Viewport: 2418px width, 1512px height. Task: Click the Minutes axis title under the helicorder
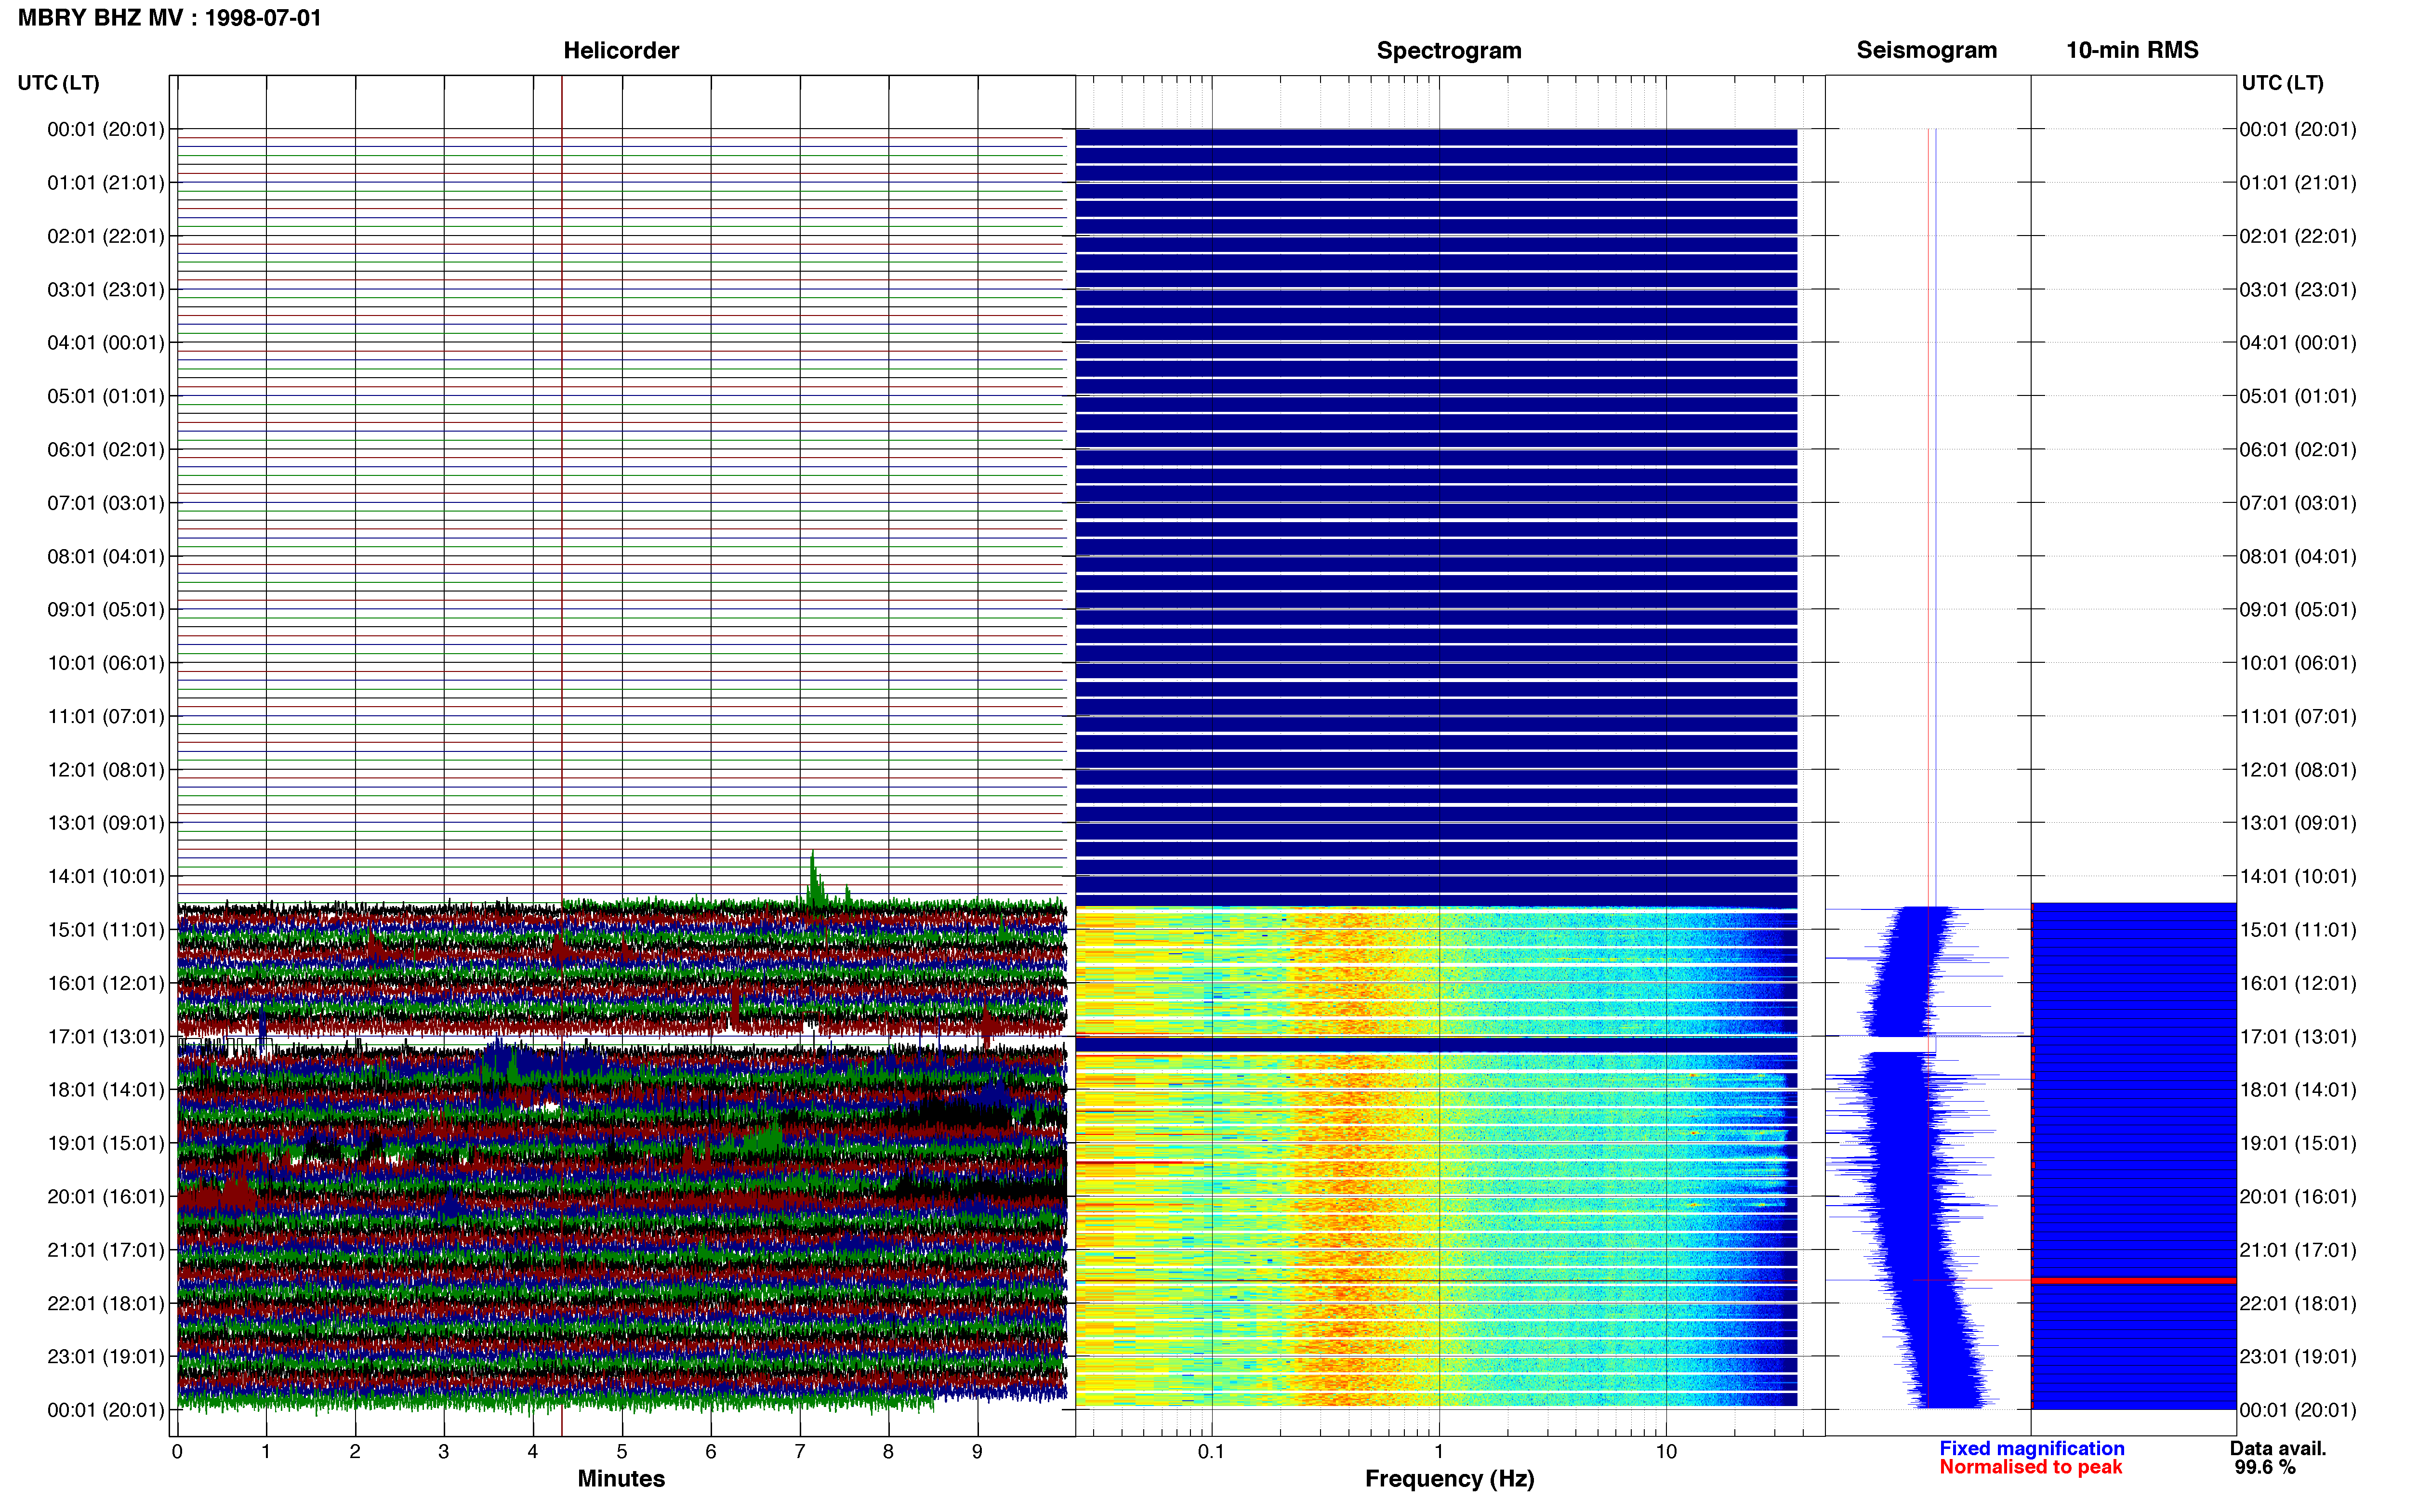621,1478
